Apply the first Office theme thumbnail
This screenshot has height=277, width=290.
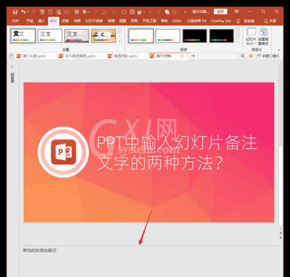23,36
